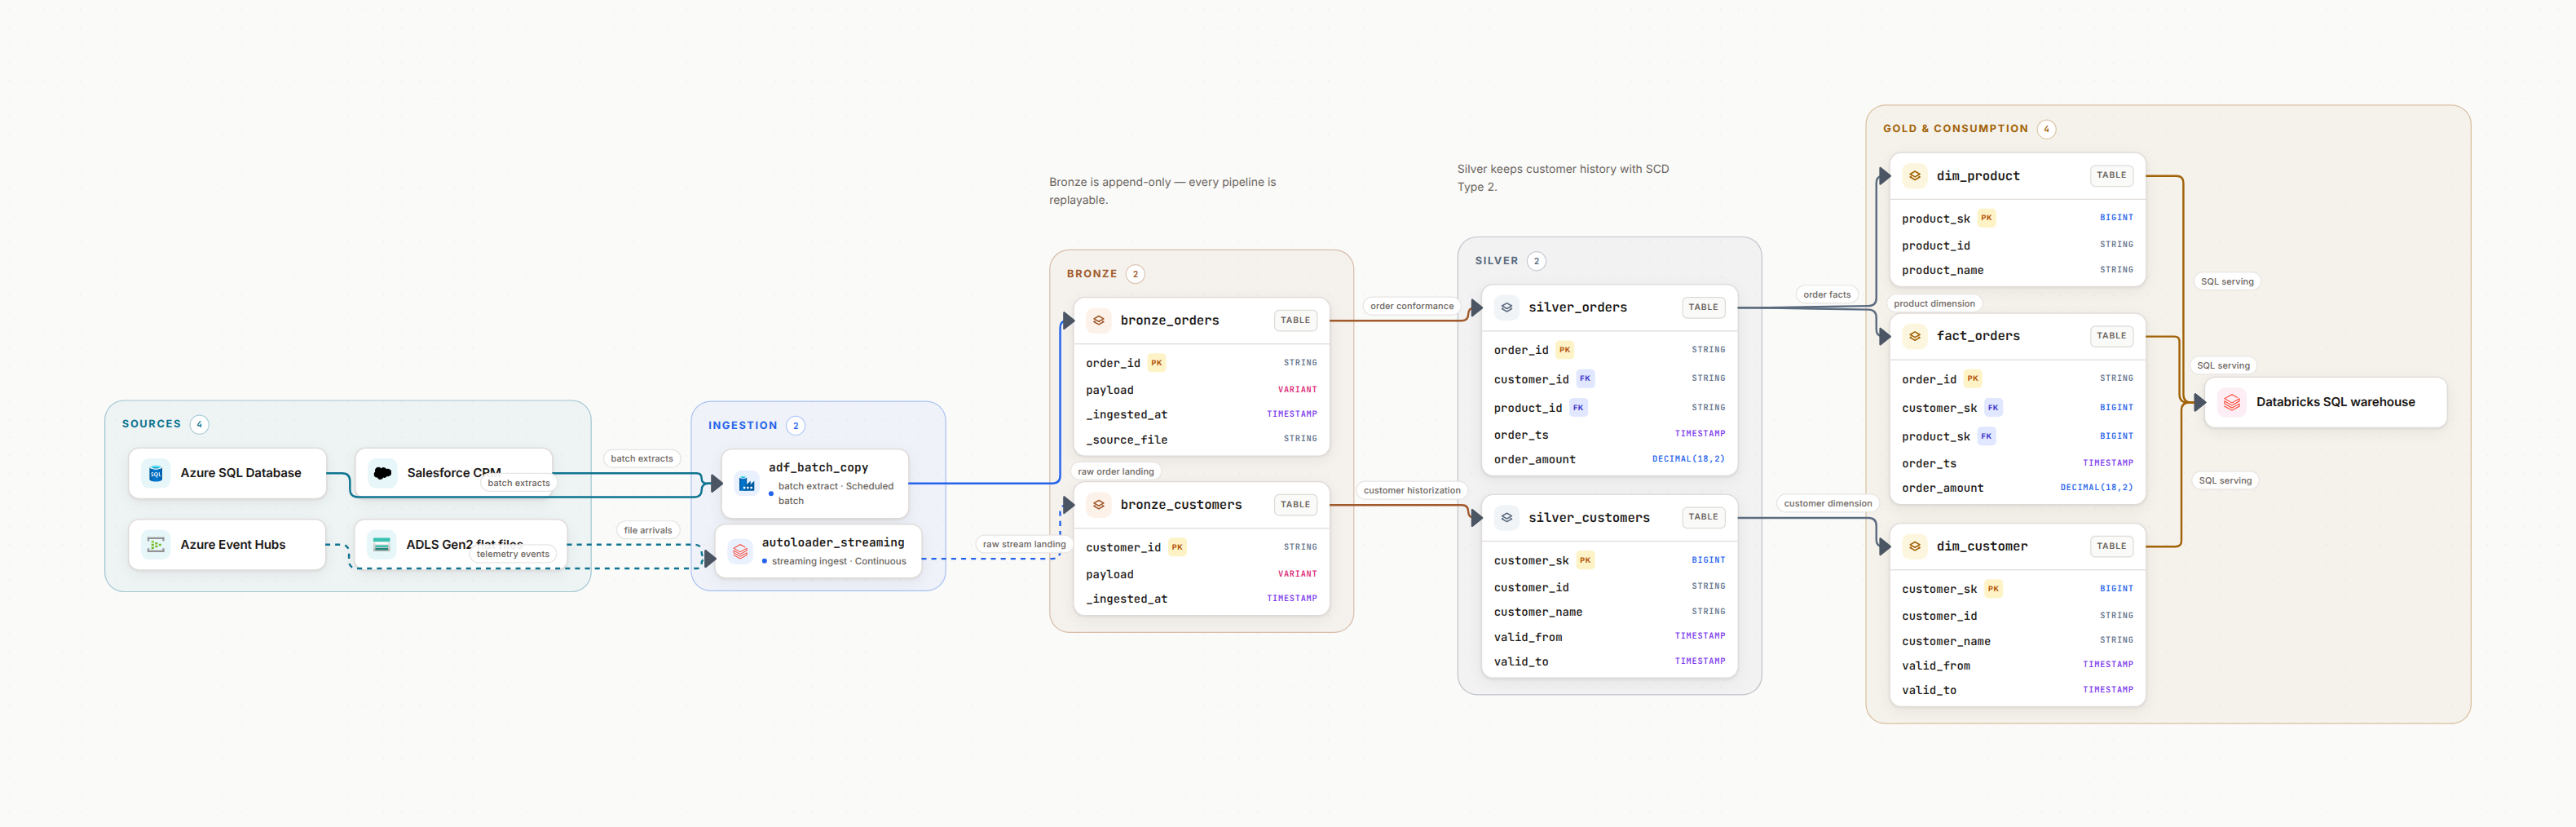2576x827 pixels.
Task: Click the order_ts row in fact_orders
Action: (x=2017, y=463)
